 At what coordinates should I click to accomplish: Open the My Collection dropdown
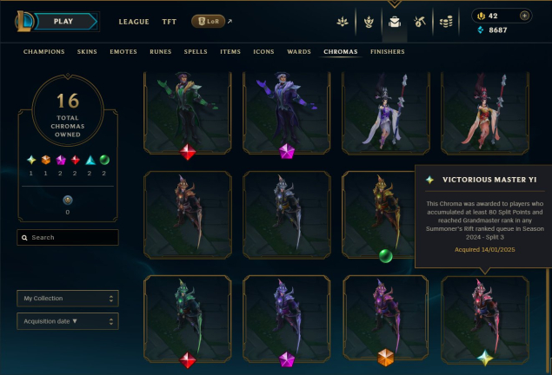pos(68,299)
